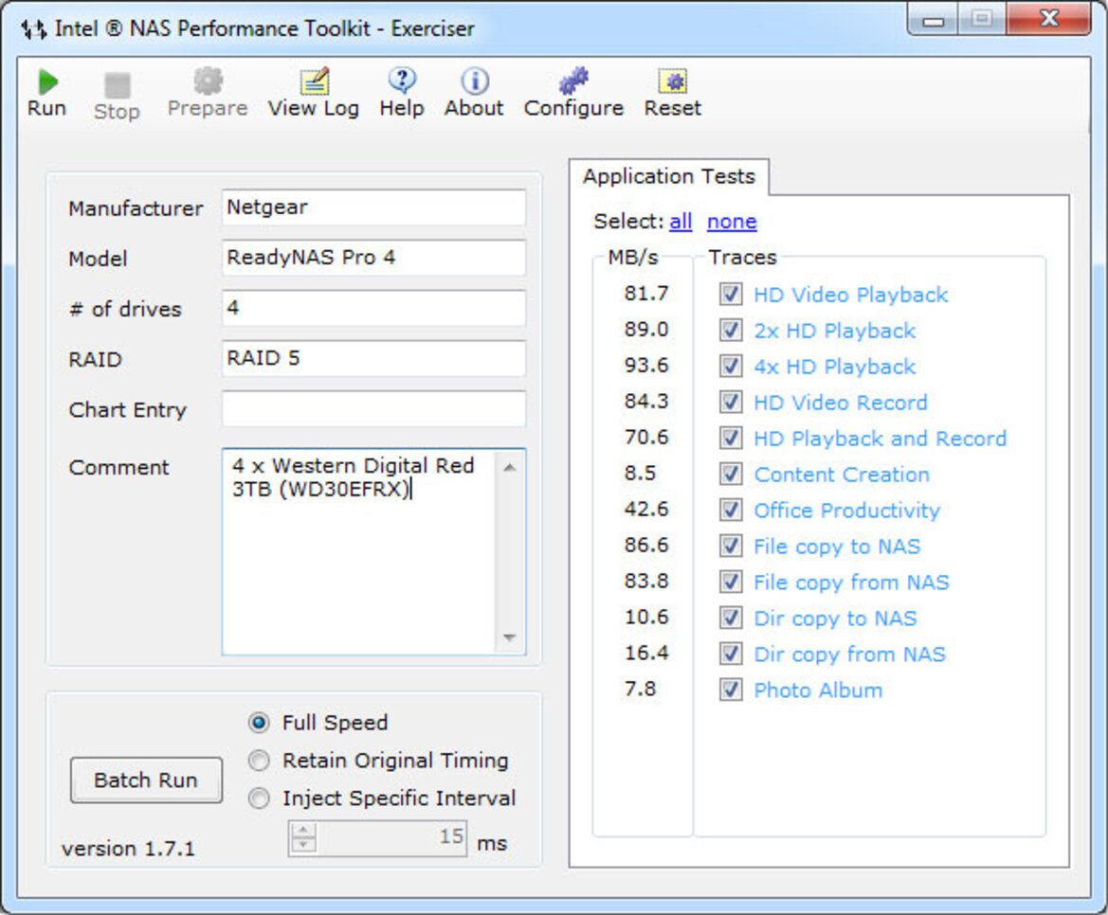
Task: Open Help question mark icon
Action: coord(402,81)
